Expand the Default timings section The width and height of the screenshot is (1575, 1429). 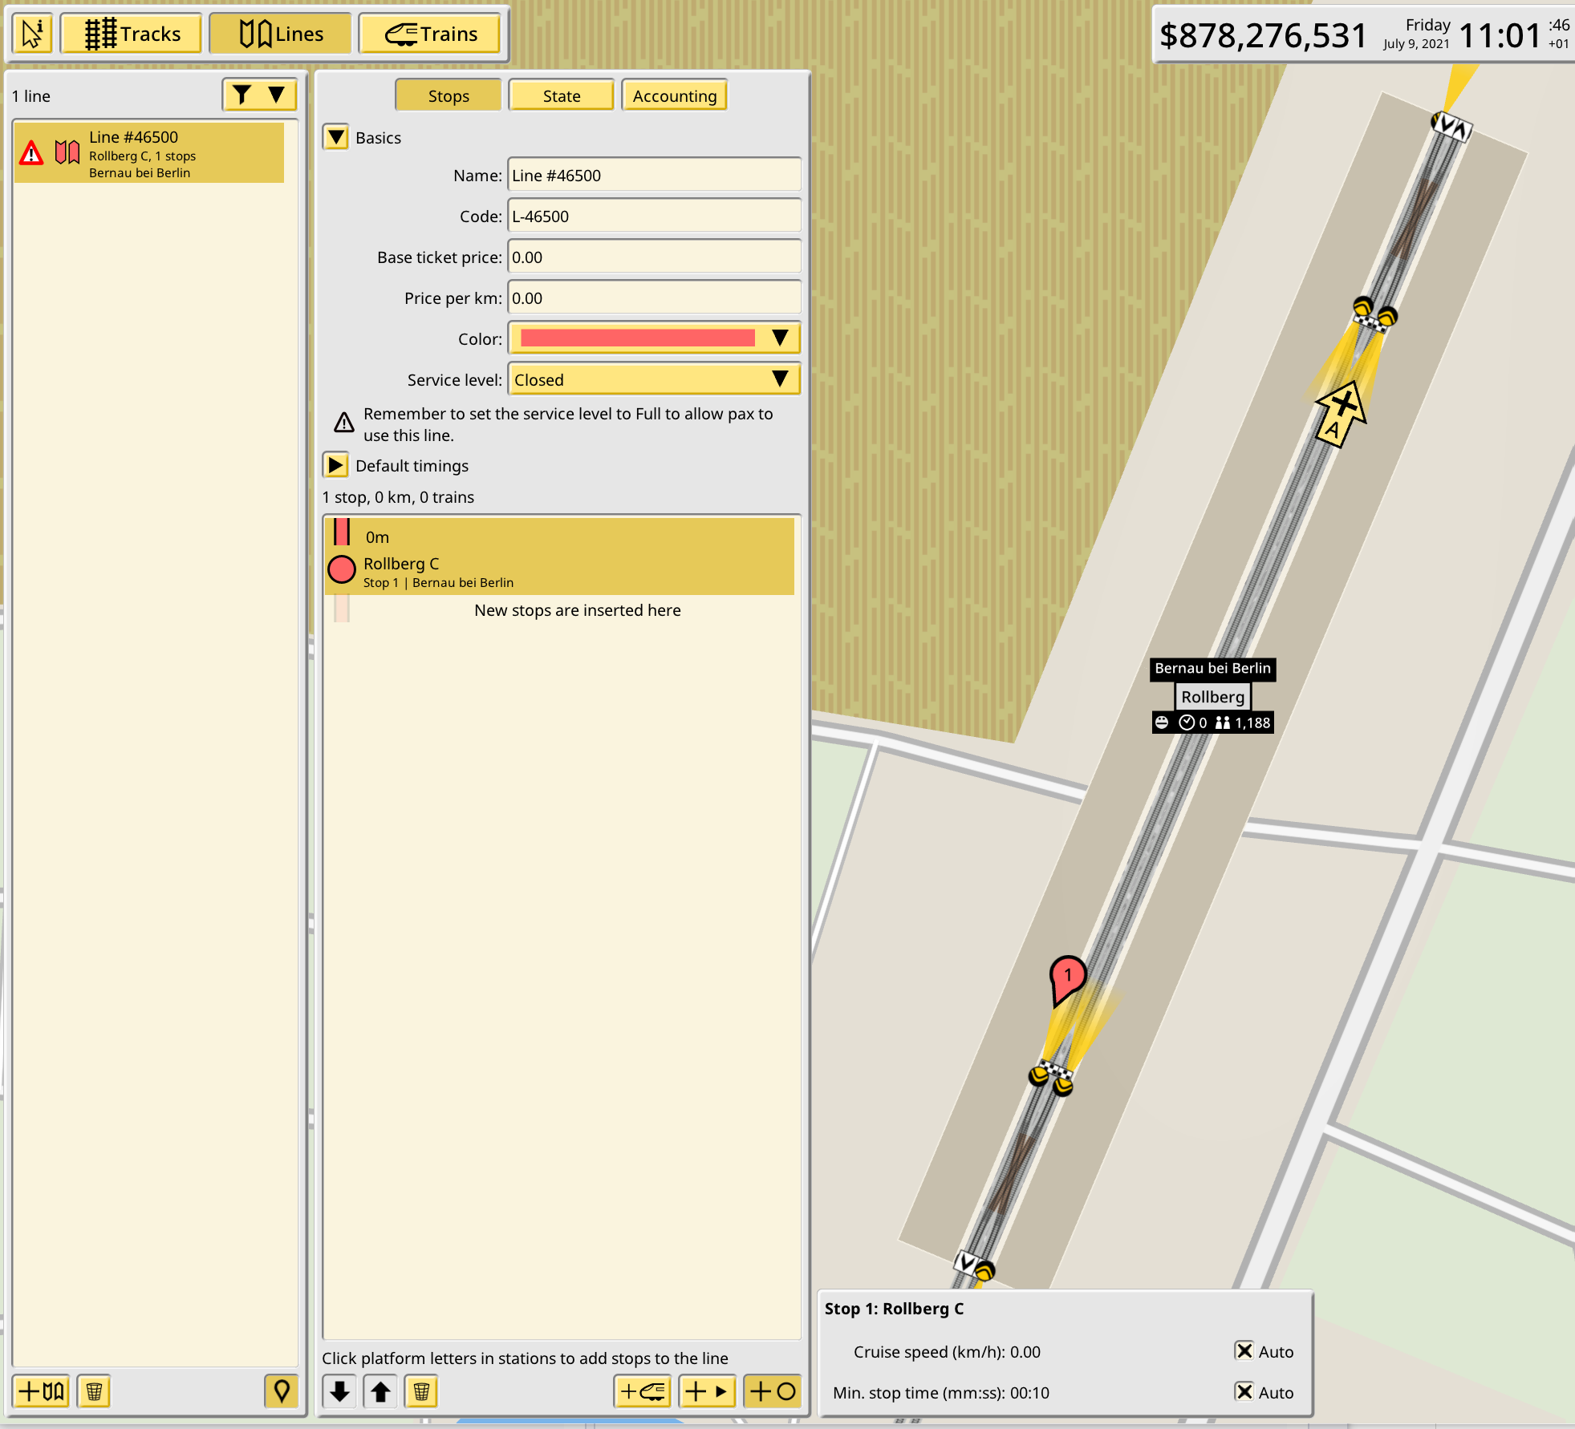coord(336,465)
